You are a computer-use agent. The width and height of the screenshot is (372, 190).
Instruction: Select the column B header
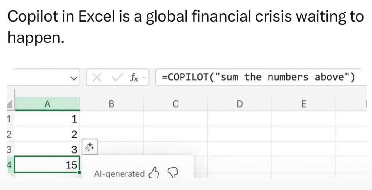[x=111, y=104]
